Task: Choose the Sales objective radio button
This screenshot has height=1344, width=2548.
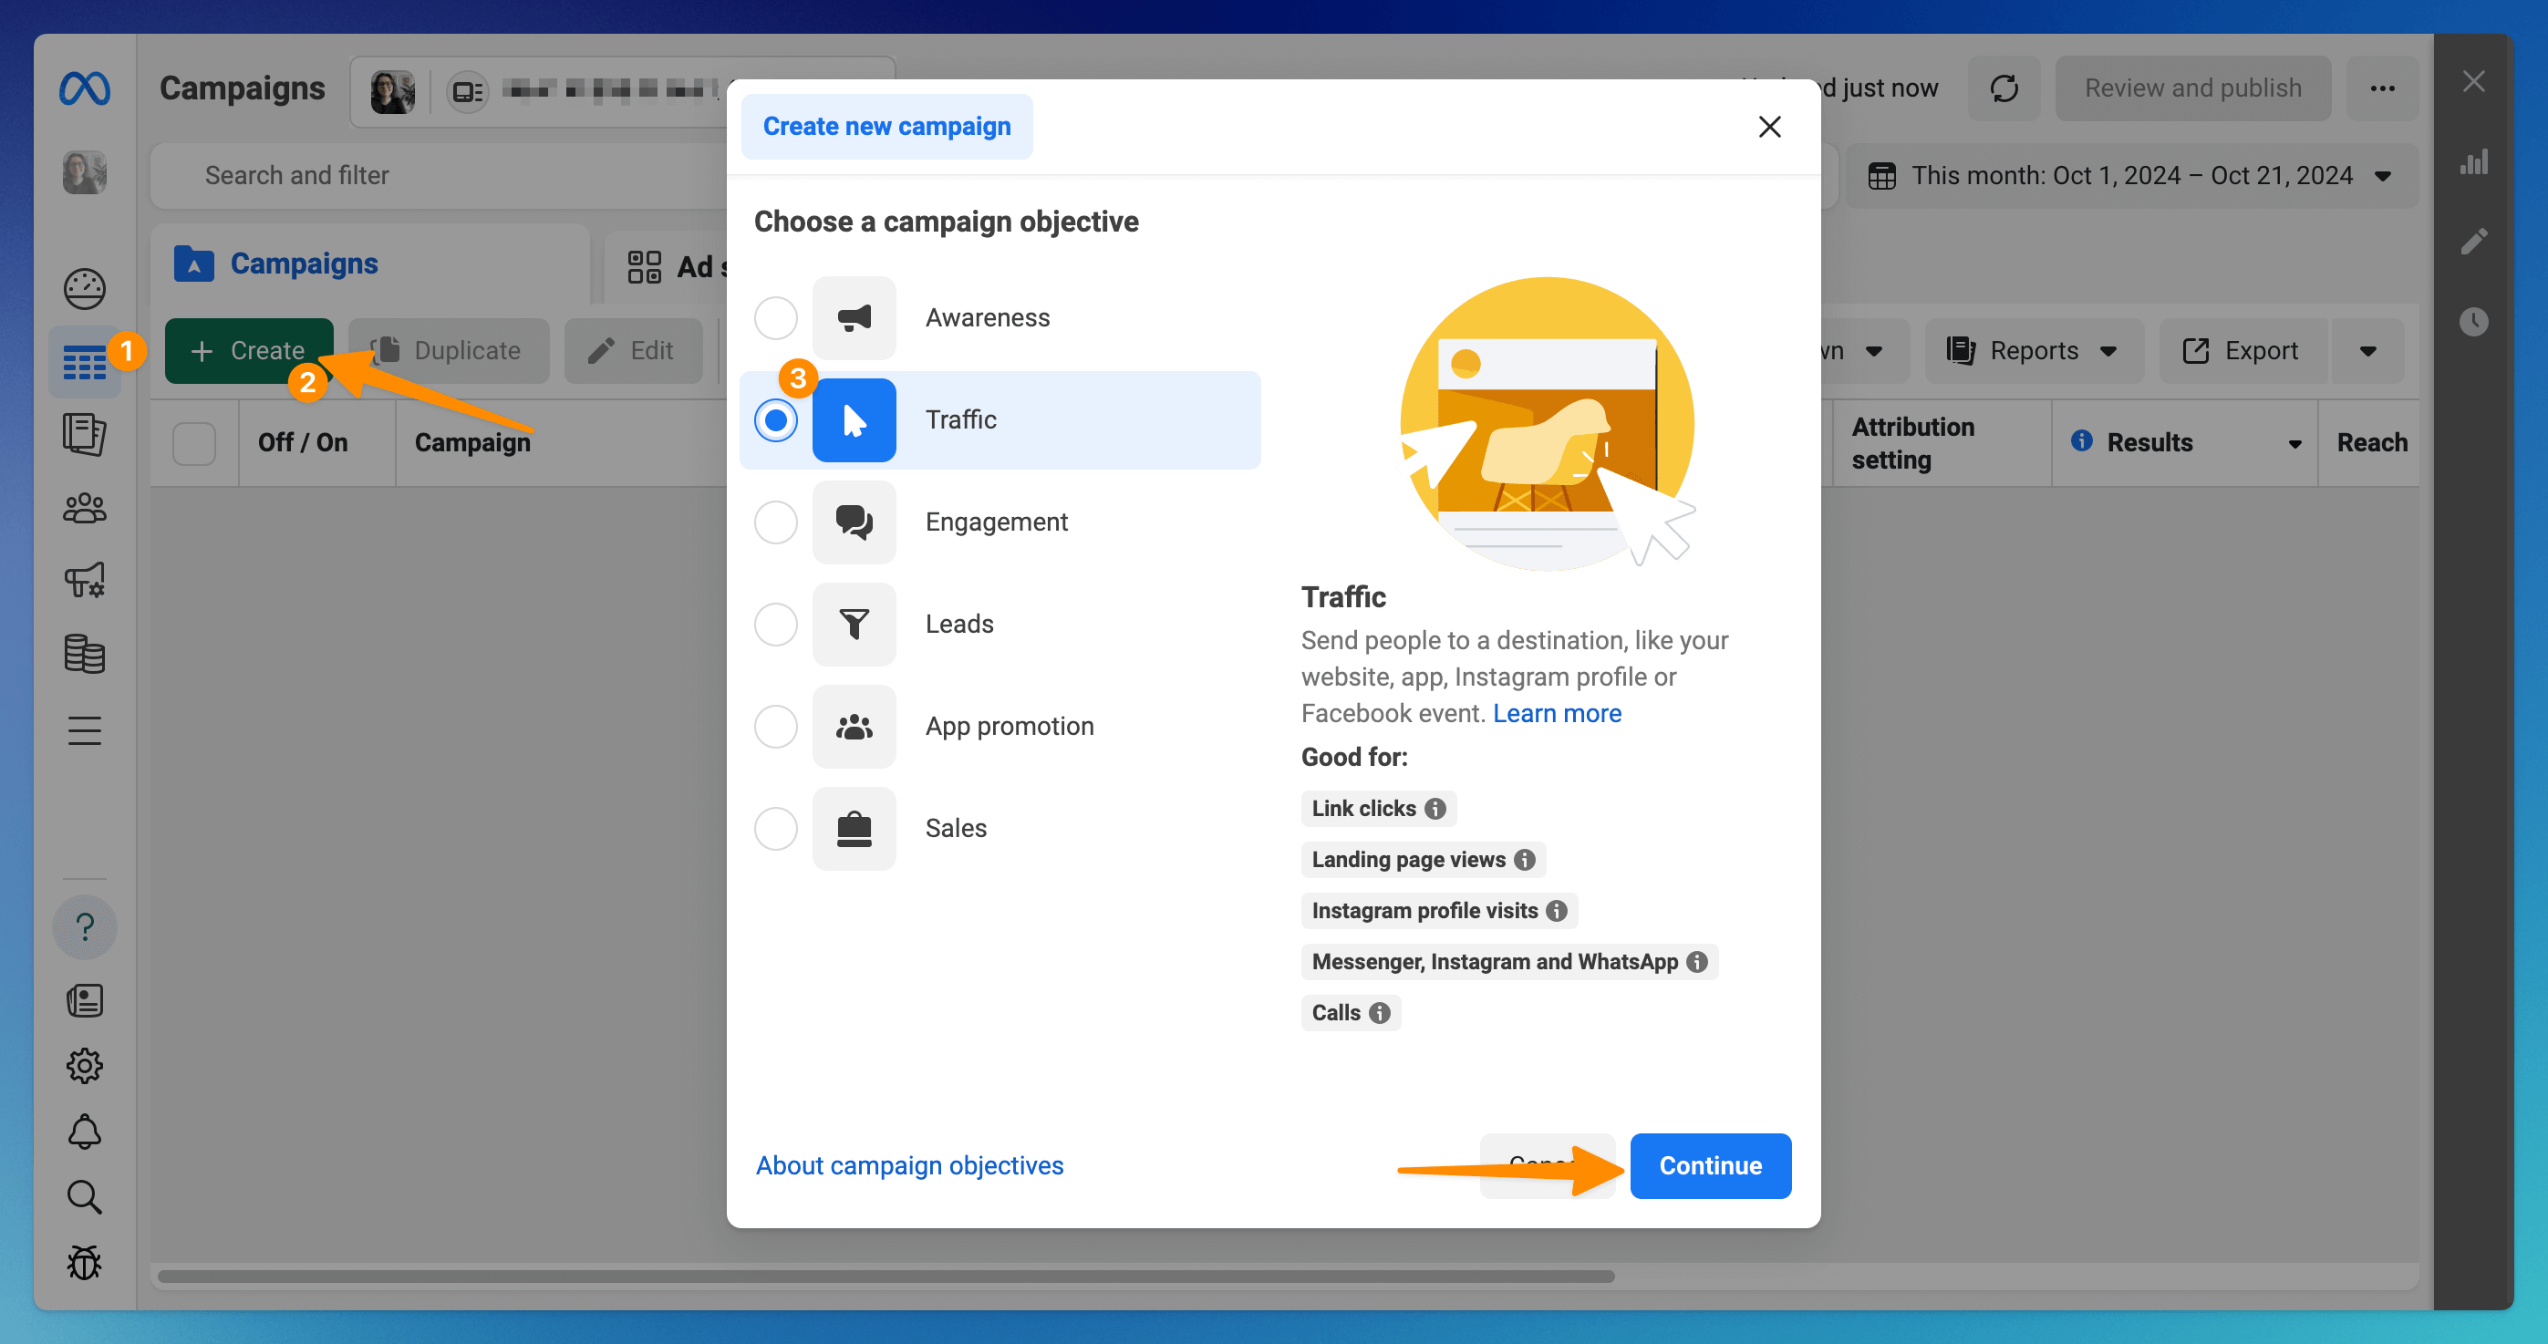Action: point(775,828)
